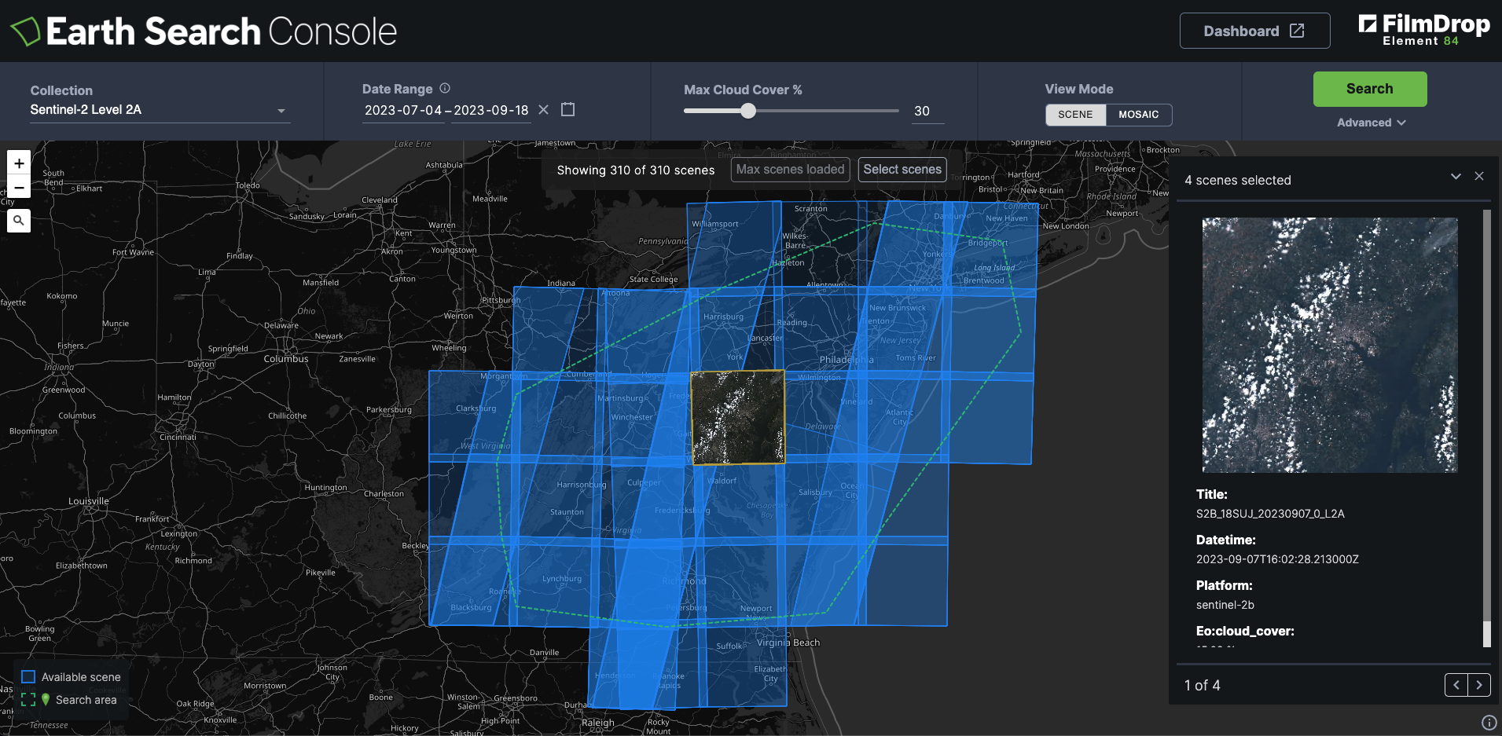The width and height of the screenshot is (1502, 736).
Task: Show the Date Range info tooltip
Action: tap(445, 89)
